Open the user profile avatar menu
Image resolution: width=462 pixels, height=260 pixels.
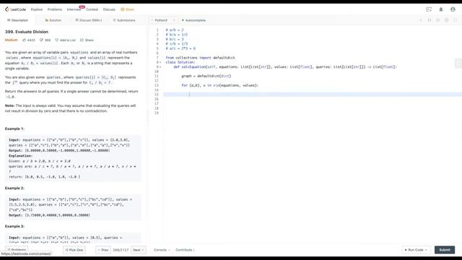[453, 9]
